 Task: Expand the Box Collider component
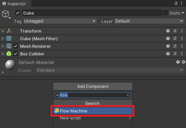(x=3, y=54)
